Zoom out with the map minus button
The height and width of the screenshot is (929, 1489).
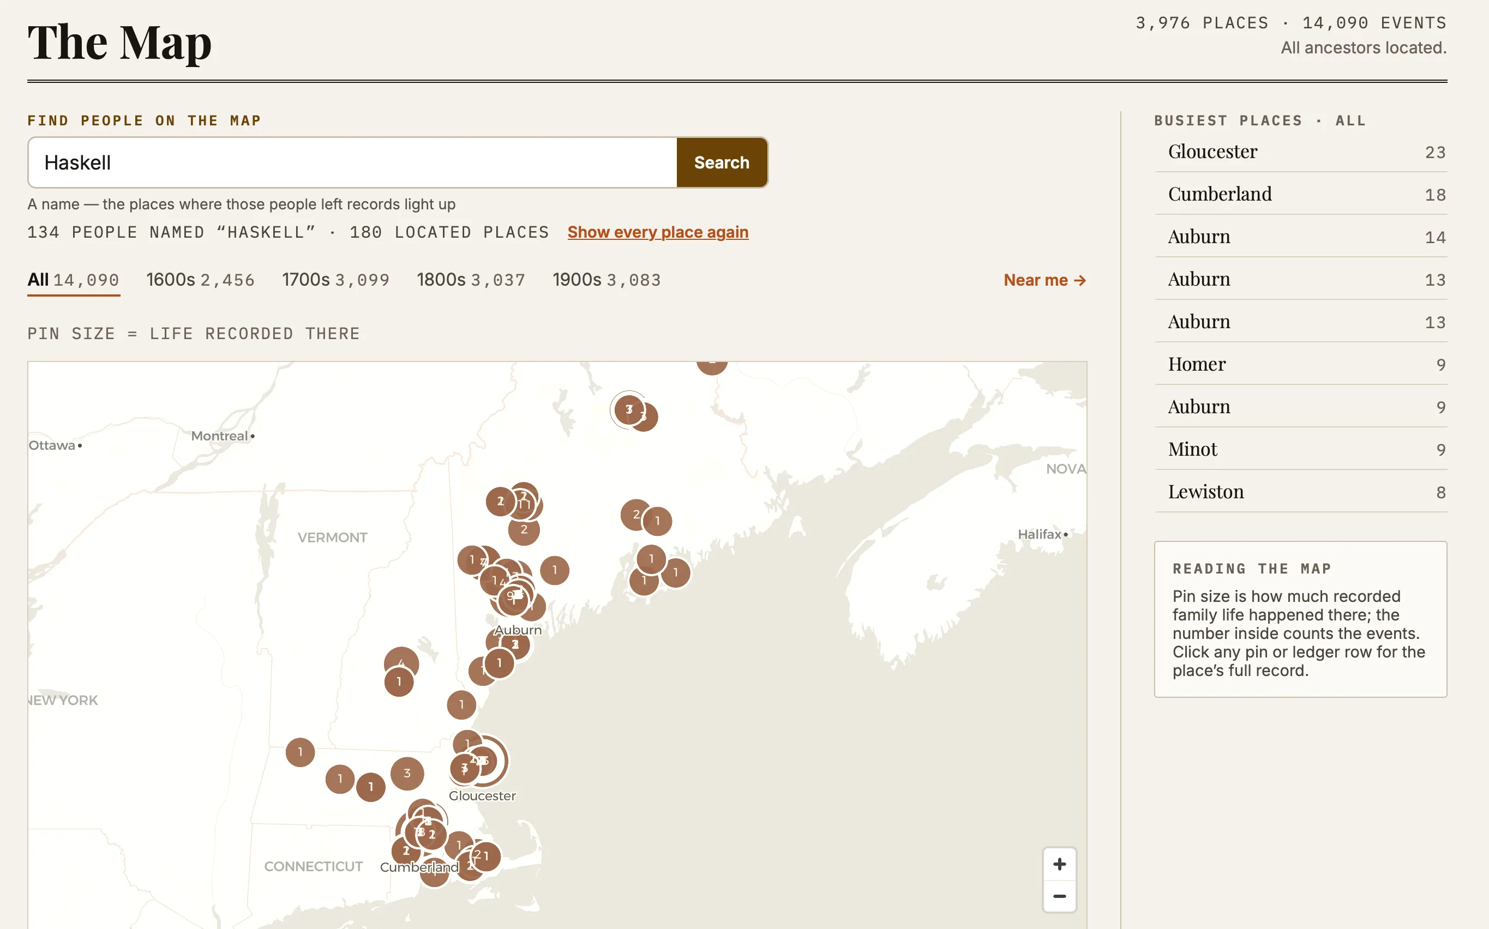tap(1059, 896)
